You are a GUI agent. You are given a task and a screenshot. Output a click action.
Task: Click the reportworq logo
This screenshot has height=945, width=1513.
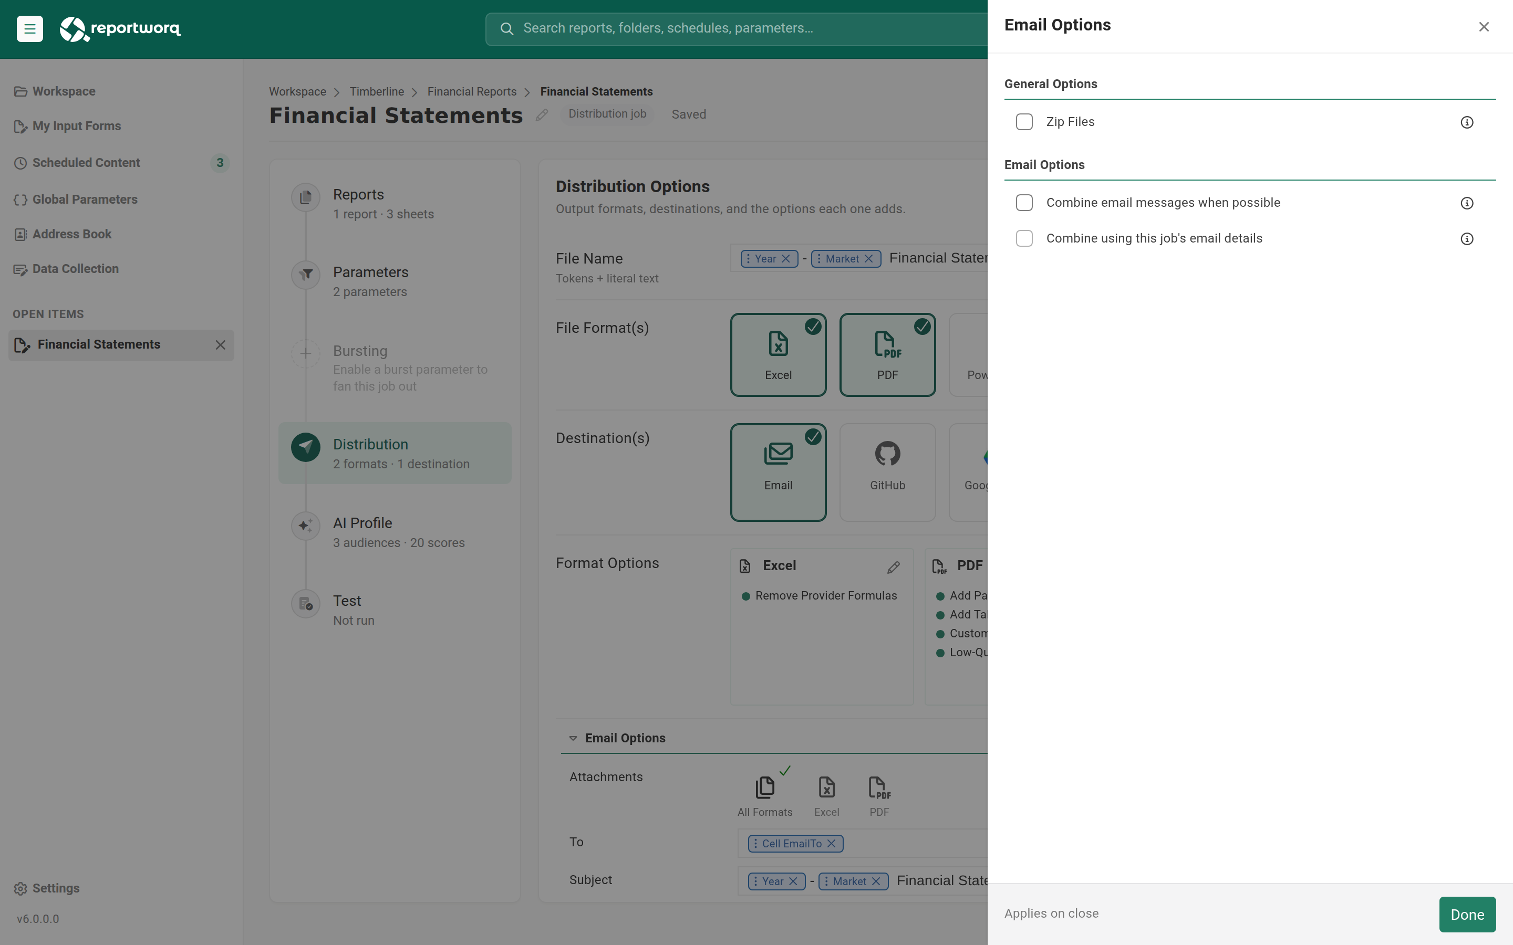tap(120, 29)
